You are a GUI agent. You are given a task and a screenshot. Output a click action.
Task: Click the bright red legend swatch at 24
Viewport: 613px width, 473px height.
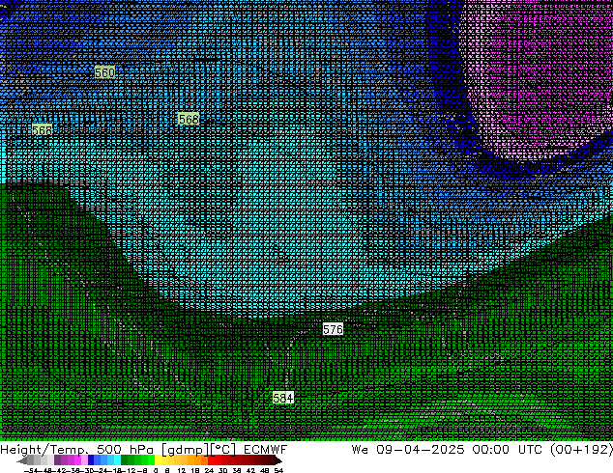tap(211, 459)
